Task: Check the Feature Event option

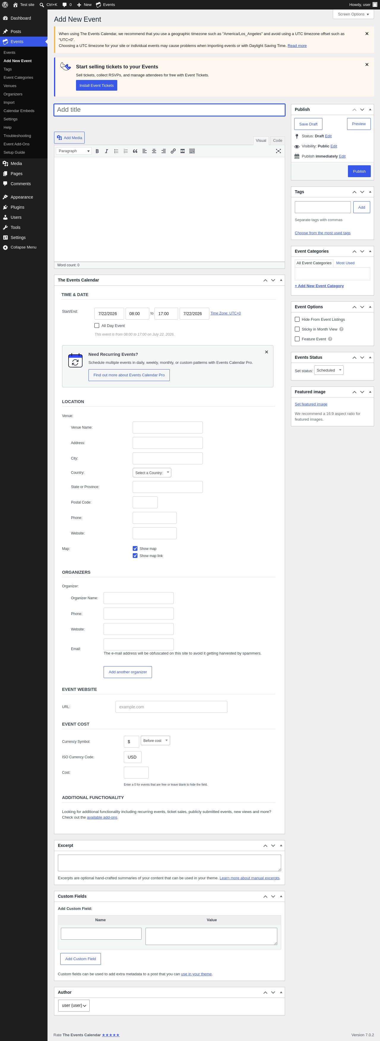Action: [x=297, y=339]
